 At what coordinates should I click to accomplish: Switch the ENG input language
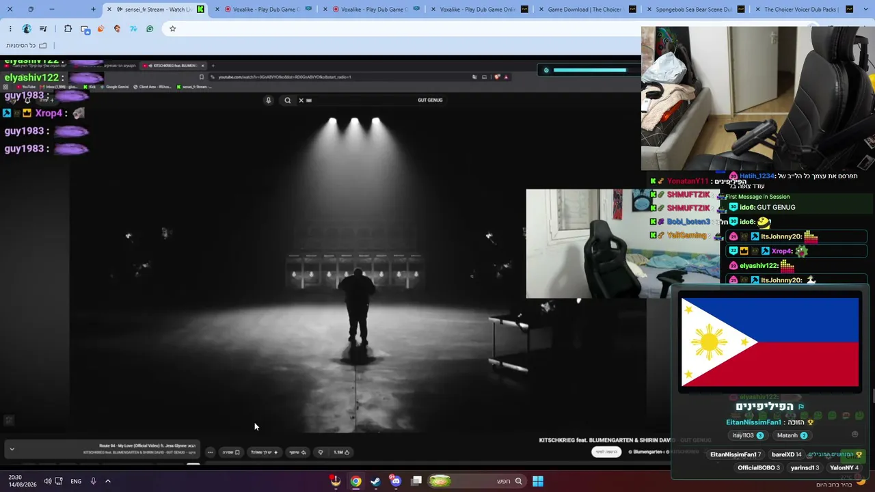[76, 481]
